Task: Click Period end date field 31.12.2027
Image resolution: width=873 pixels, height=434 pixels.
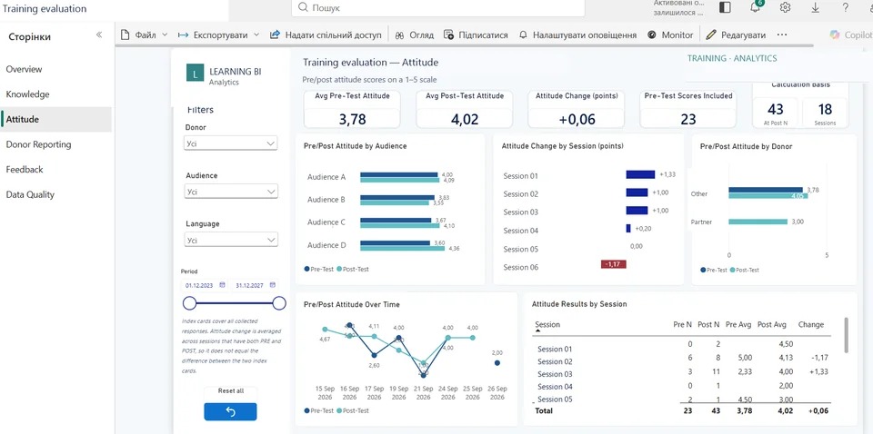Action: point(250,285)
